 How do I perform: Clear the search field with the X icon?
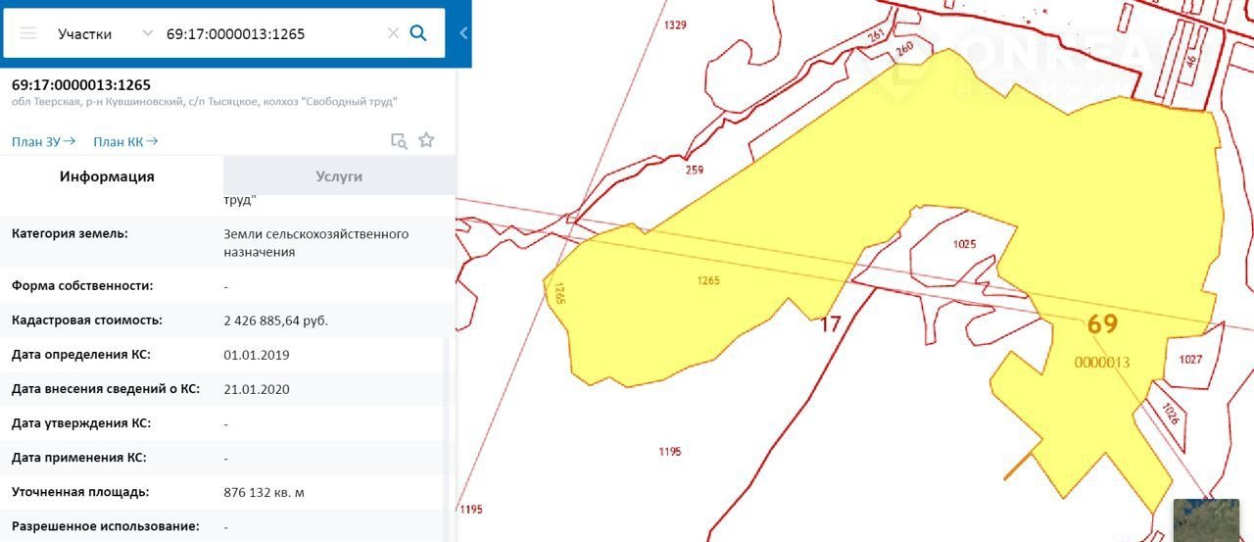click(x=393, y=33)
